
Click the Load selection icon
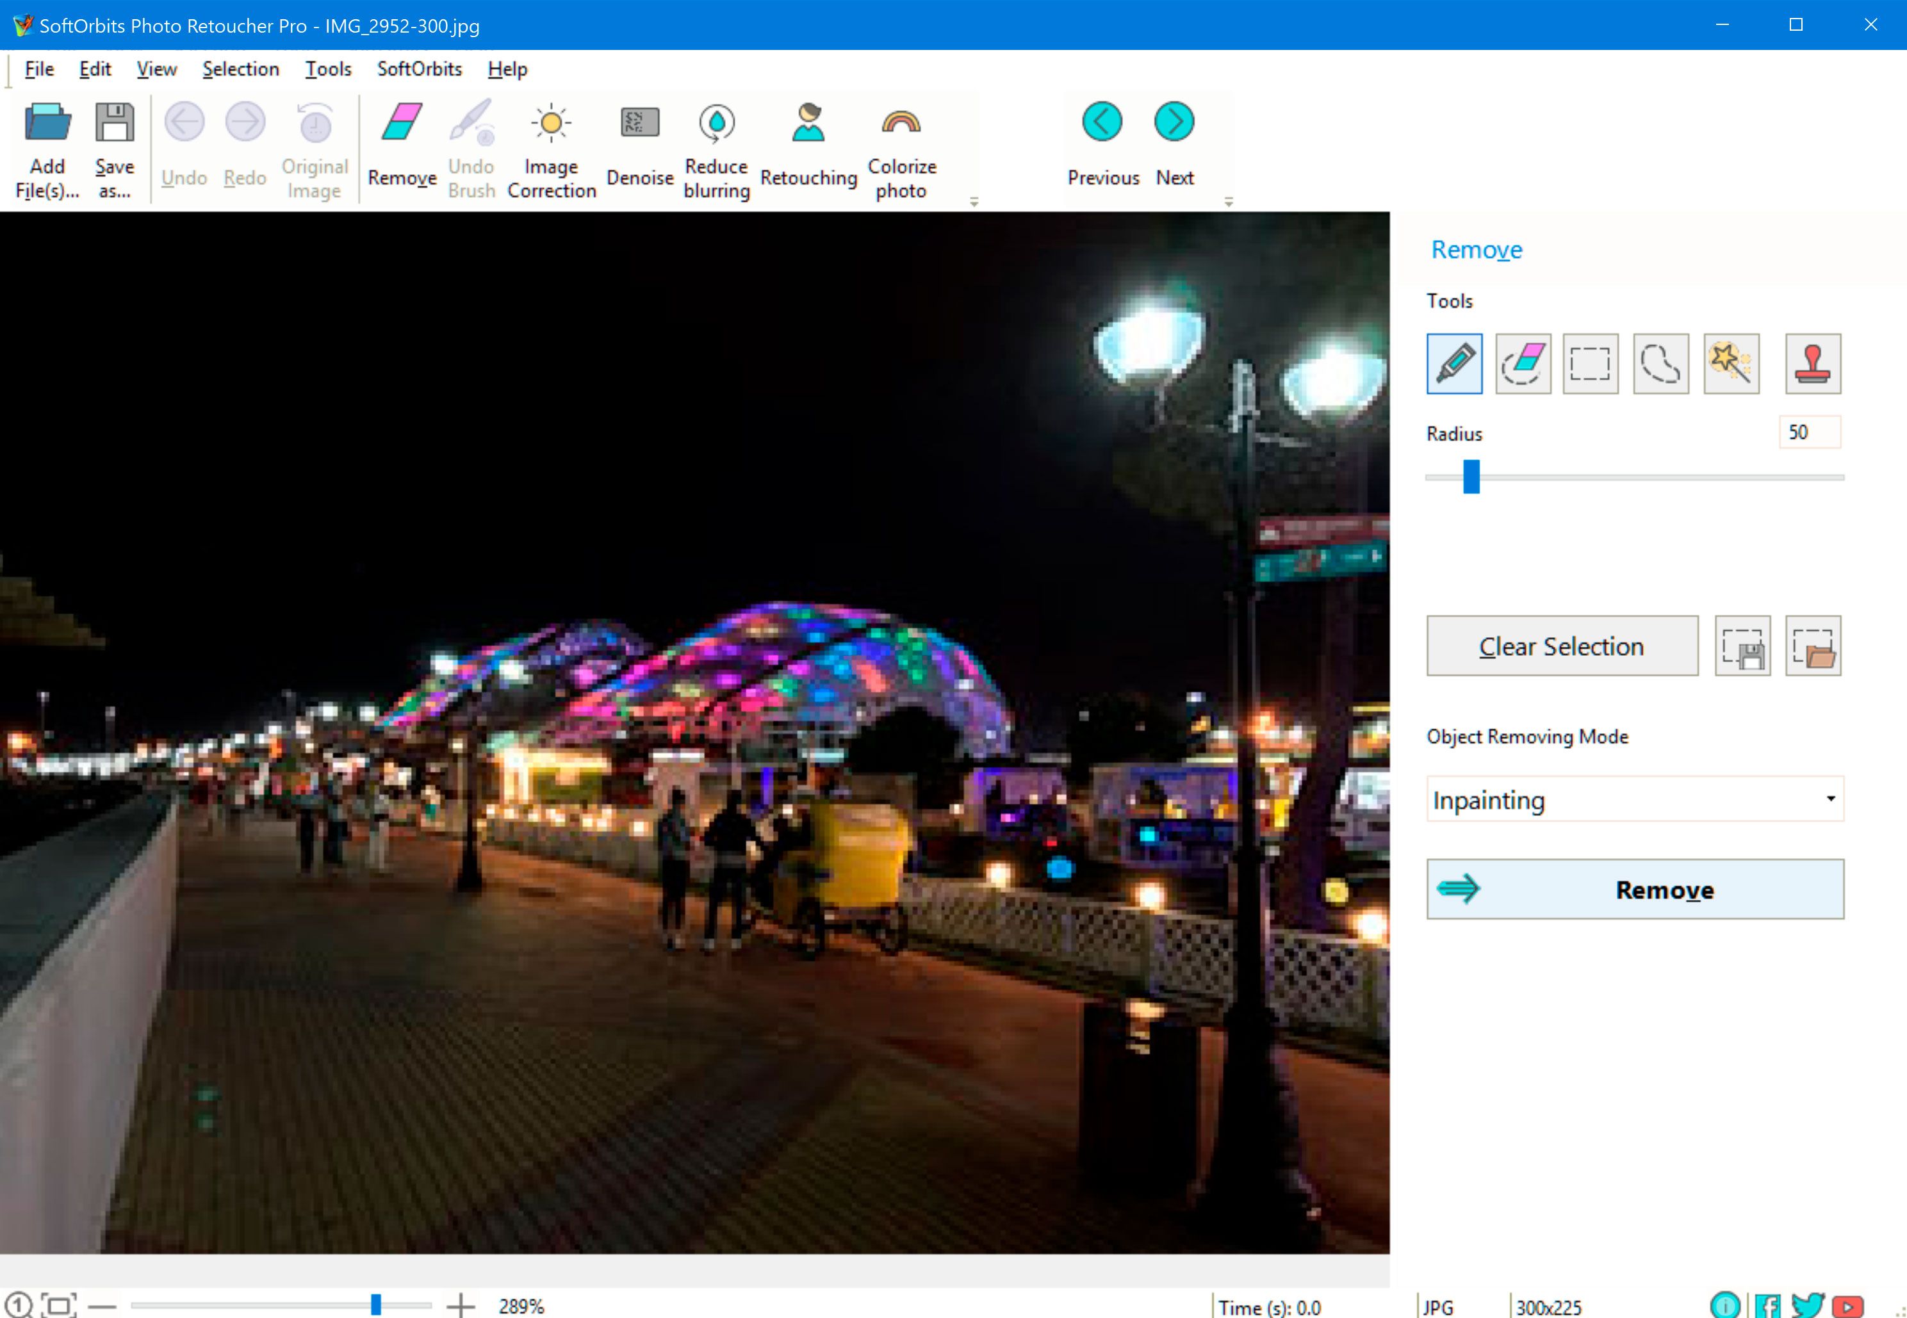click(1814, 646)
